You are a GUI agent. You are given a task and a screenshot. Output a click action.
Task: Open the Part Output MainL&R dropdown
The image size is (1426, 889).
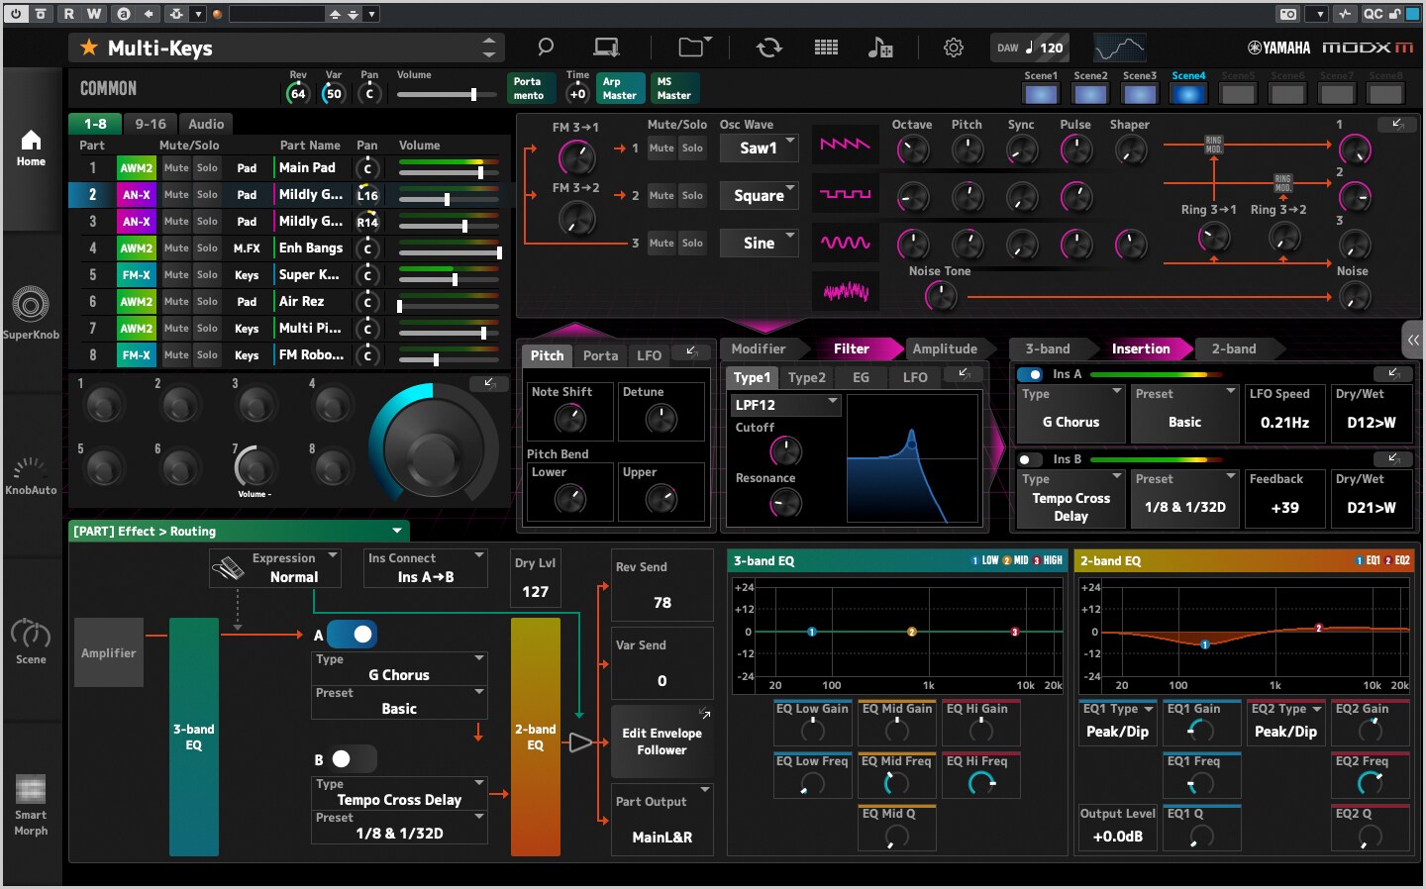tap(662, 820)
